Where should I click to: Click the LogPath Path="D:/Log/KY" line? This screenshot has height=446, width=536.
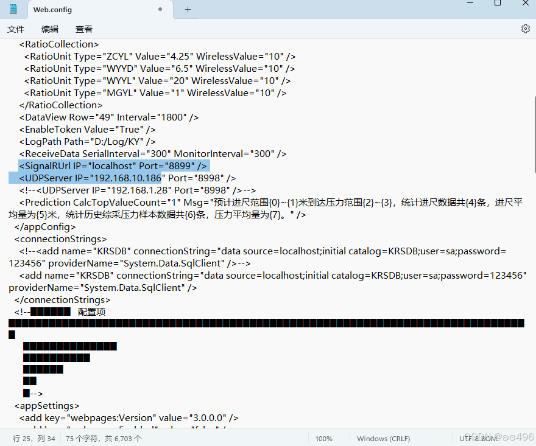88,142
